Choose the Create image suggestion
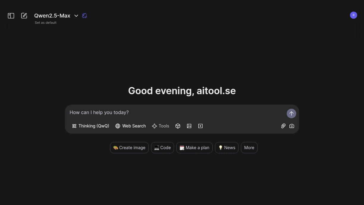Viewport: 364px width, 205px height. pos(129,148)
